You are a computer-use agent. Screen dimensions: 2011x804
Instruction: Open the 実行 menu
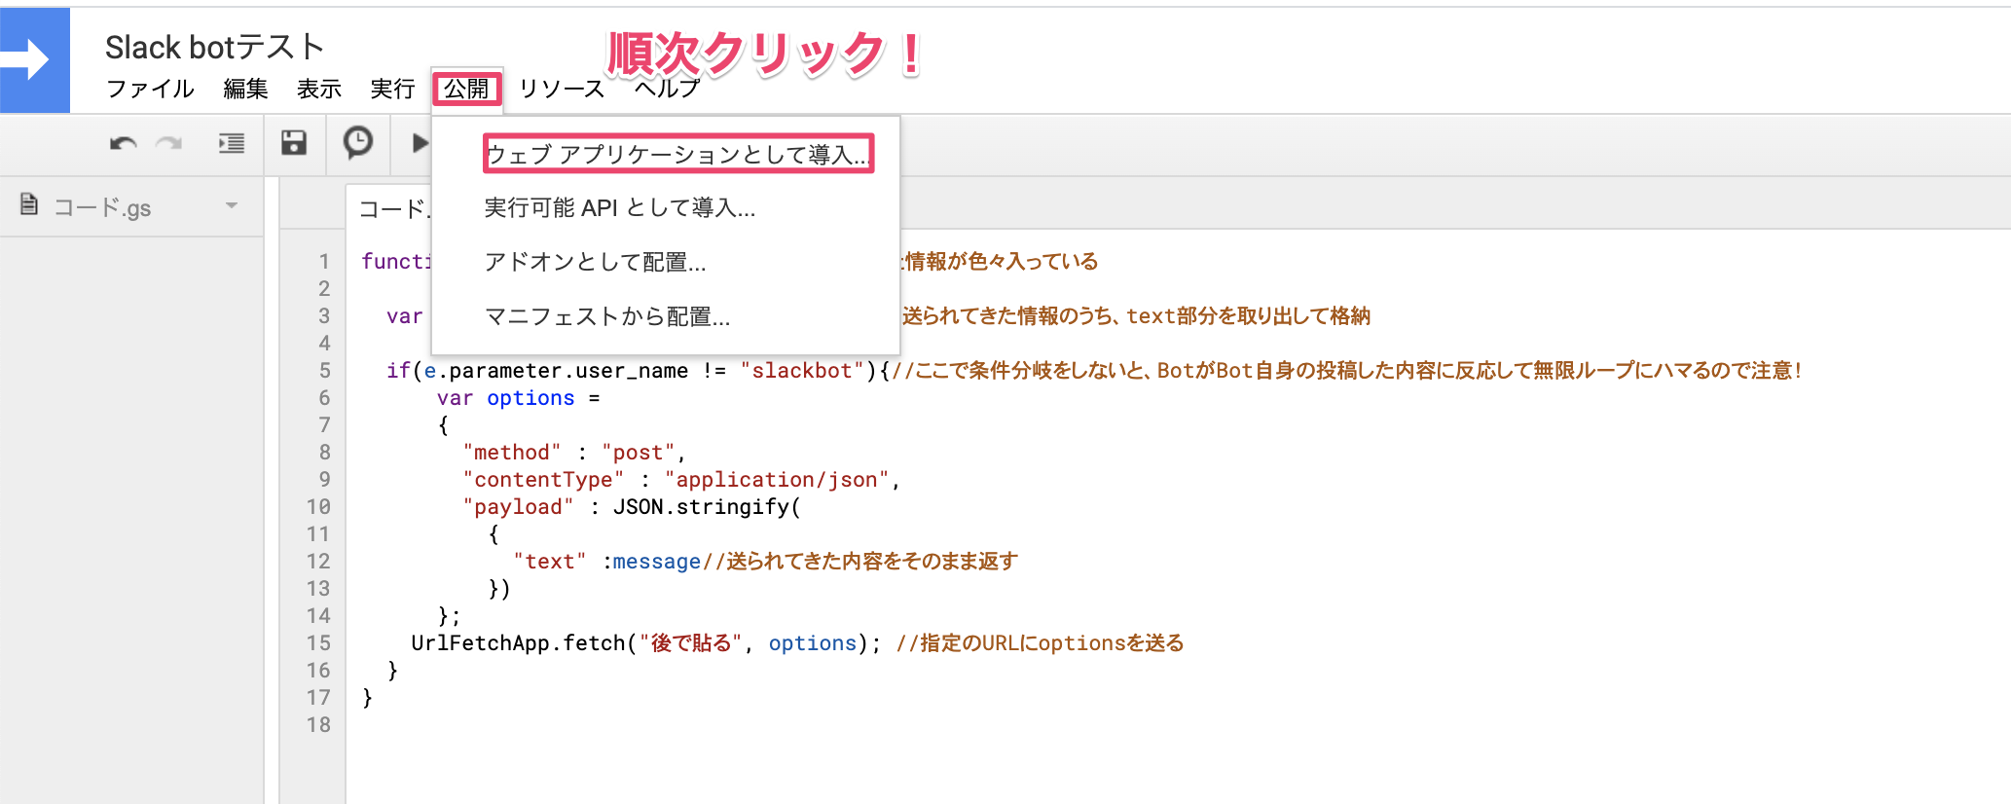[393, 89]
